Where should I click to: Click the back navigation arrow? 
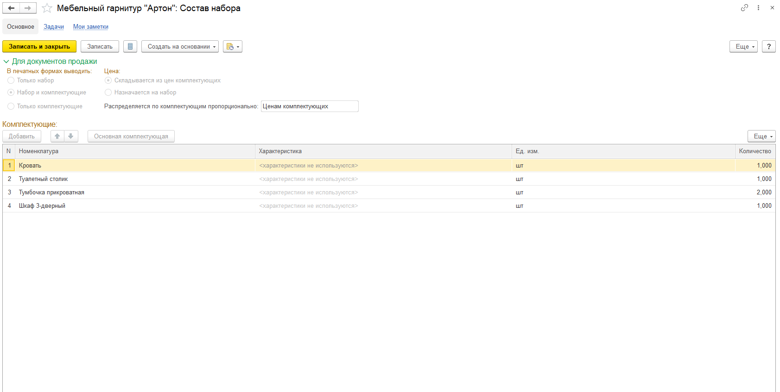click(x=11, y=8)
